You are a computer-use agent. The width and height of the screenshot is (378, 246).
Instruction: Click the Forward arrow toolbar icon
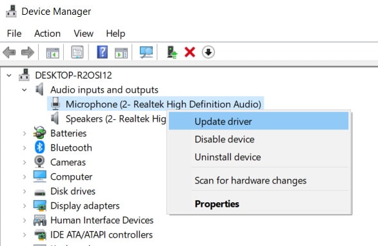pos(28,52)
